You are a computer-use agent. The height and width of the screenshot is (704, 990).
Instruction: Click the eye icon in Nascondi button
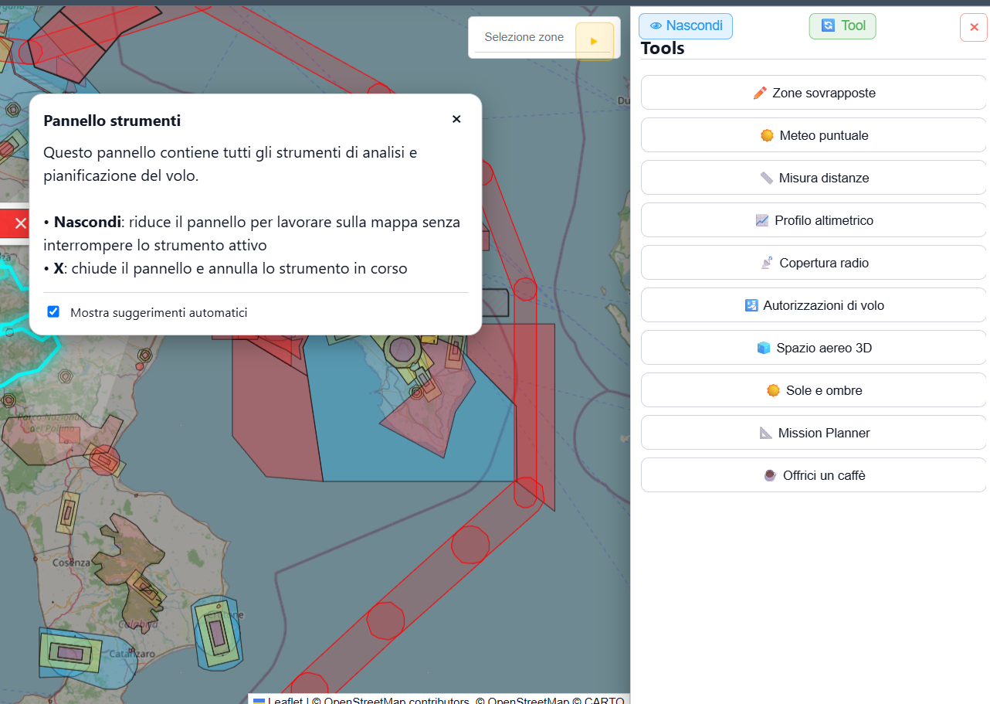coord(656,26)
